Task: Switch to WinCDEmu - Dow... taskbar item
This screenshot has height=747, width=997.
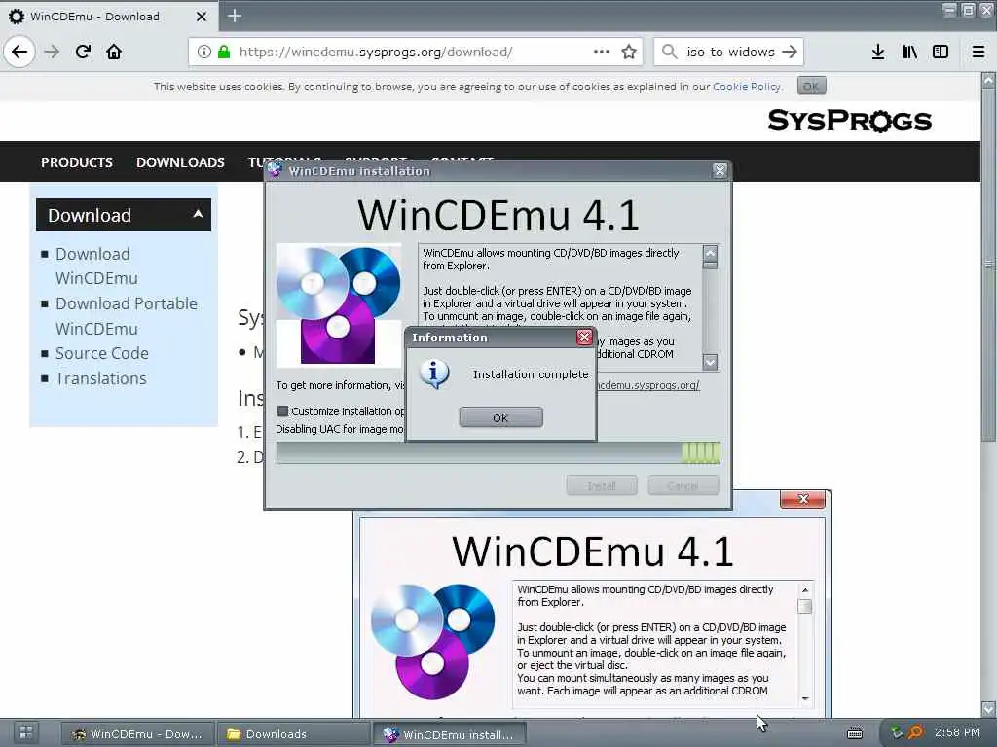Action: point(138,733)
